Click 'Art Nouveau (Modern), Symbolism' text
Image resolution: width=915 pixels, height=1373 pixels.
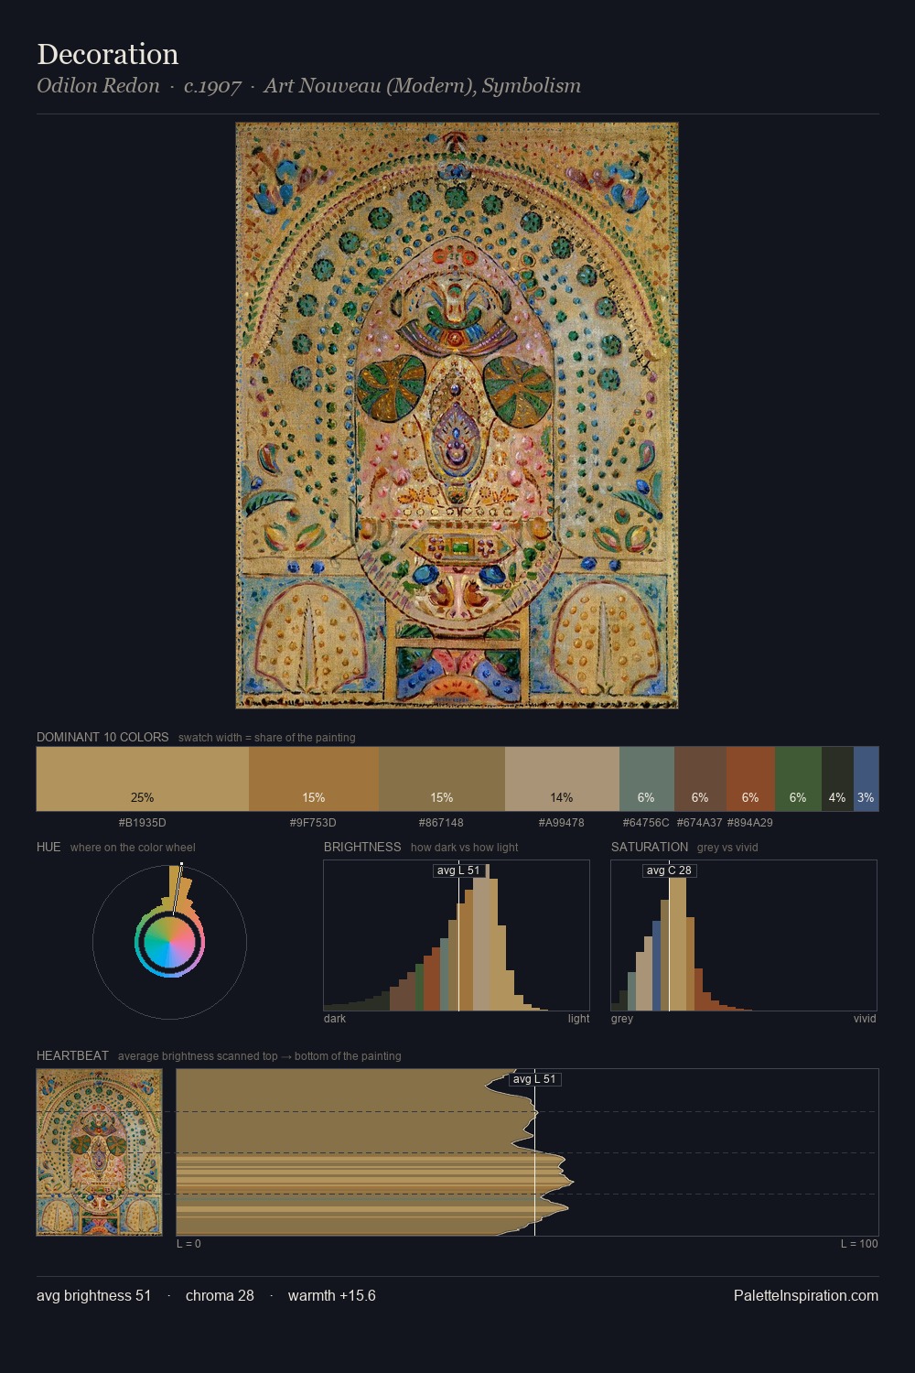click(x=423, y=86)
